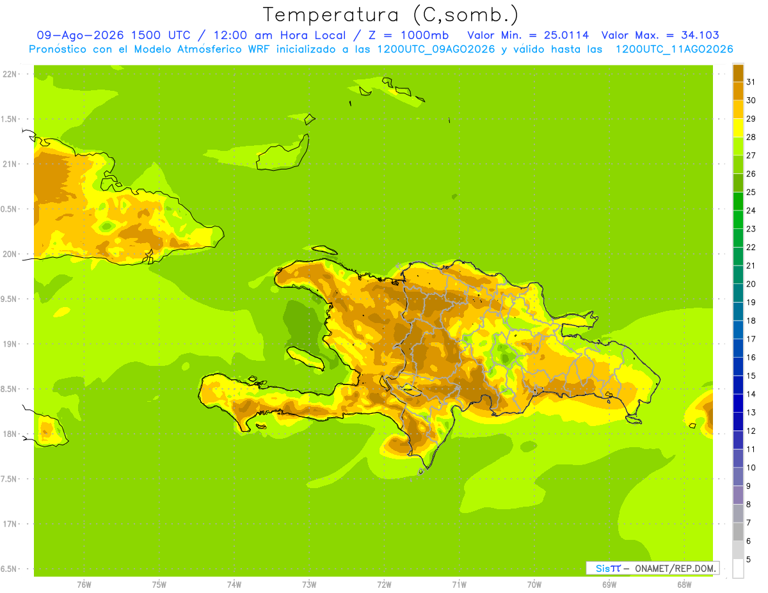This screenshot has height=593, width=768.
Task: Click the longitude label "74W"
Action: pos(234,584)
